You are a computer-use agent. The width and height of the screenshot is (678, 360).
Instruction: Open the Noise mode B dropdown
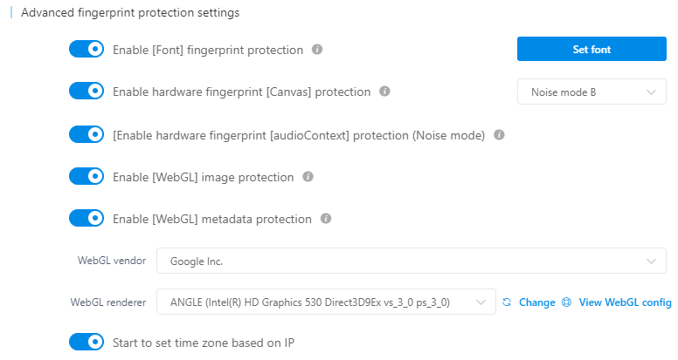(592, 92)
